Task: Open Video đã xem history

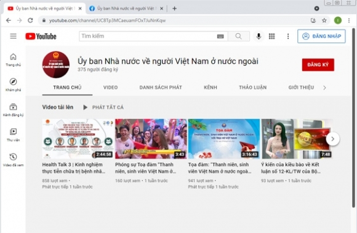Action: click(x=13, y=160)
